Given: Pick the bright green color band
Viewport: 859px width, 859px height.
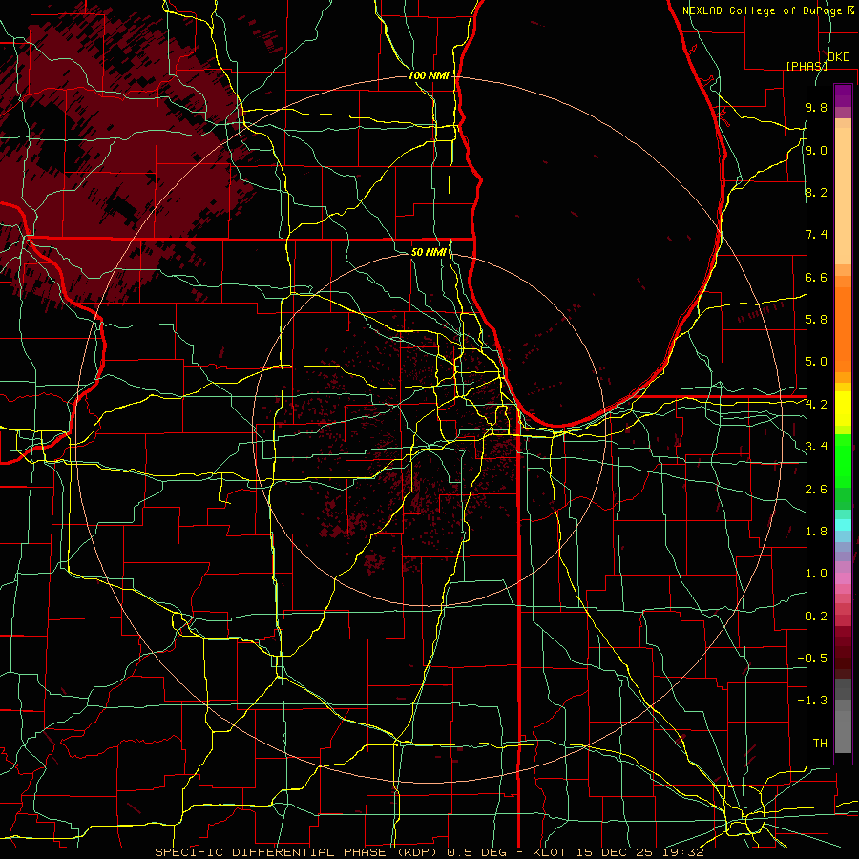Looking at the screenshot, I should click(843, 460).
